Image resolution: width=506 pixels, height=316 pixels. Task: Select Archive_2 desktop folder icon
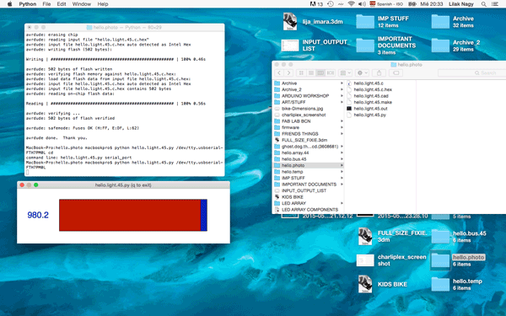440,46
